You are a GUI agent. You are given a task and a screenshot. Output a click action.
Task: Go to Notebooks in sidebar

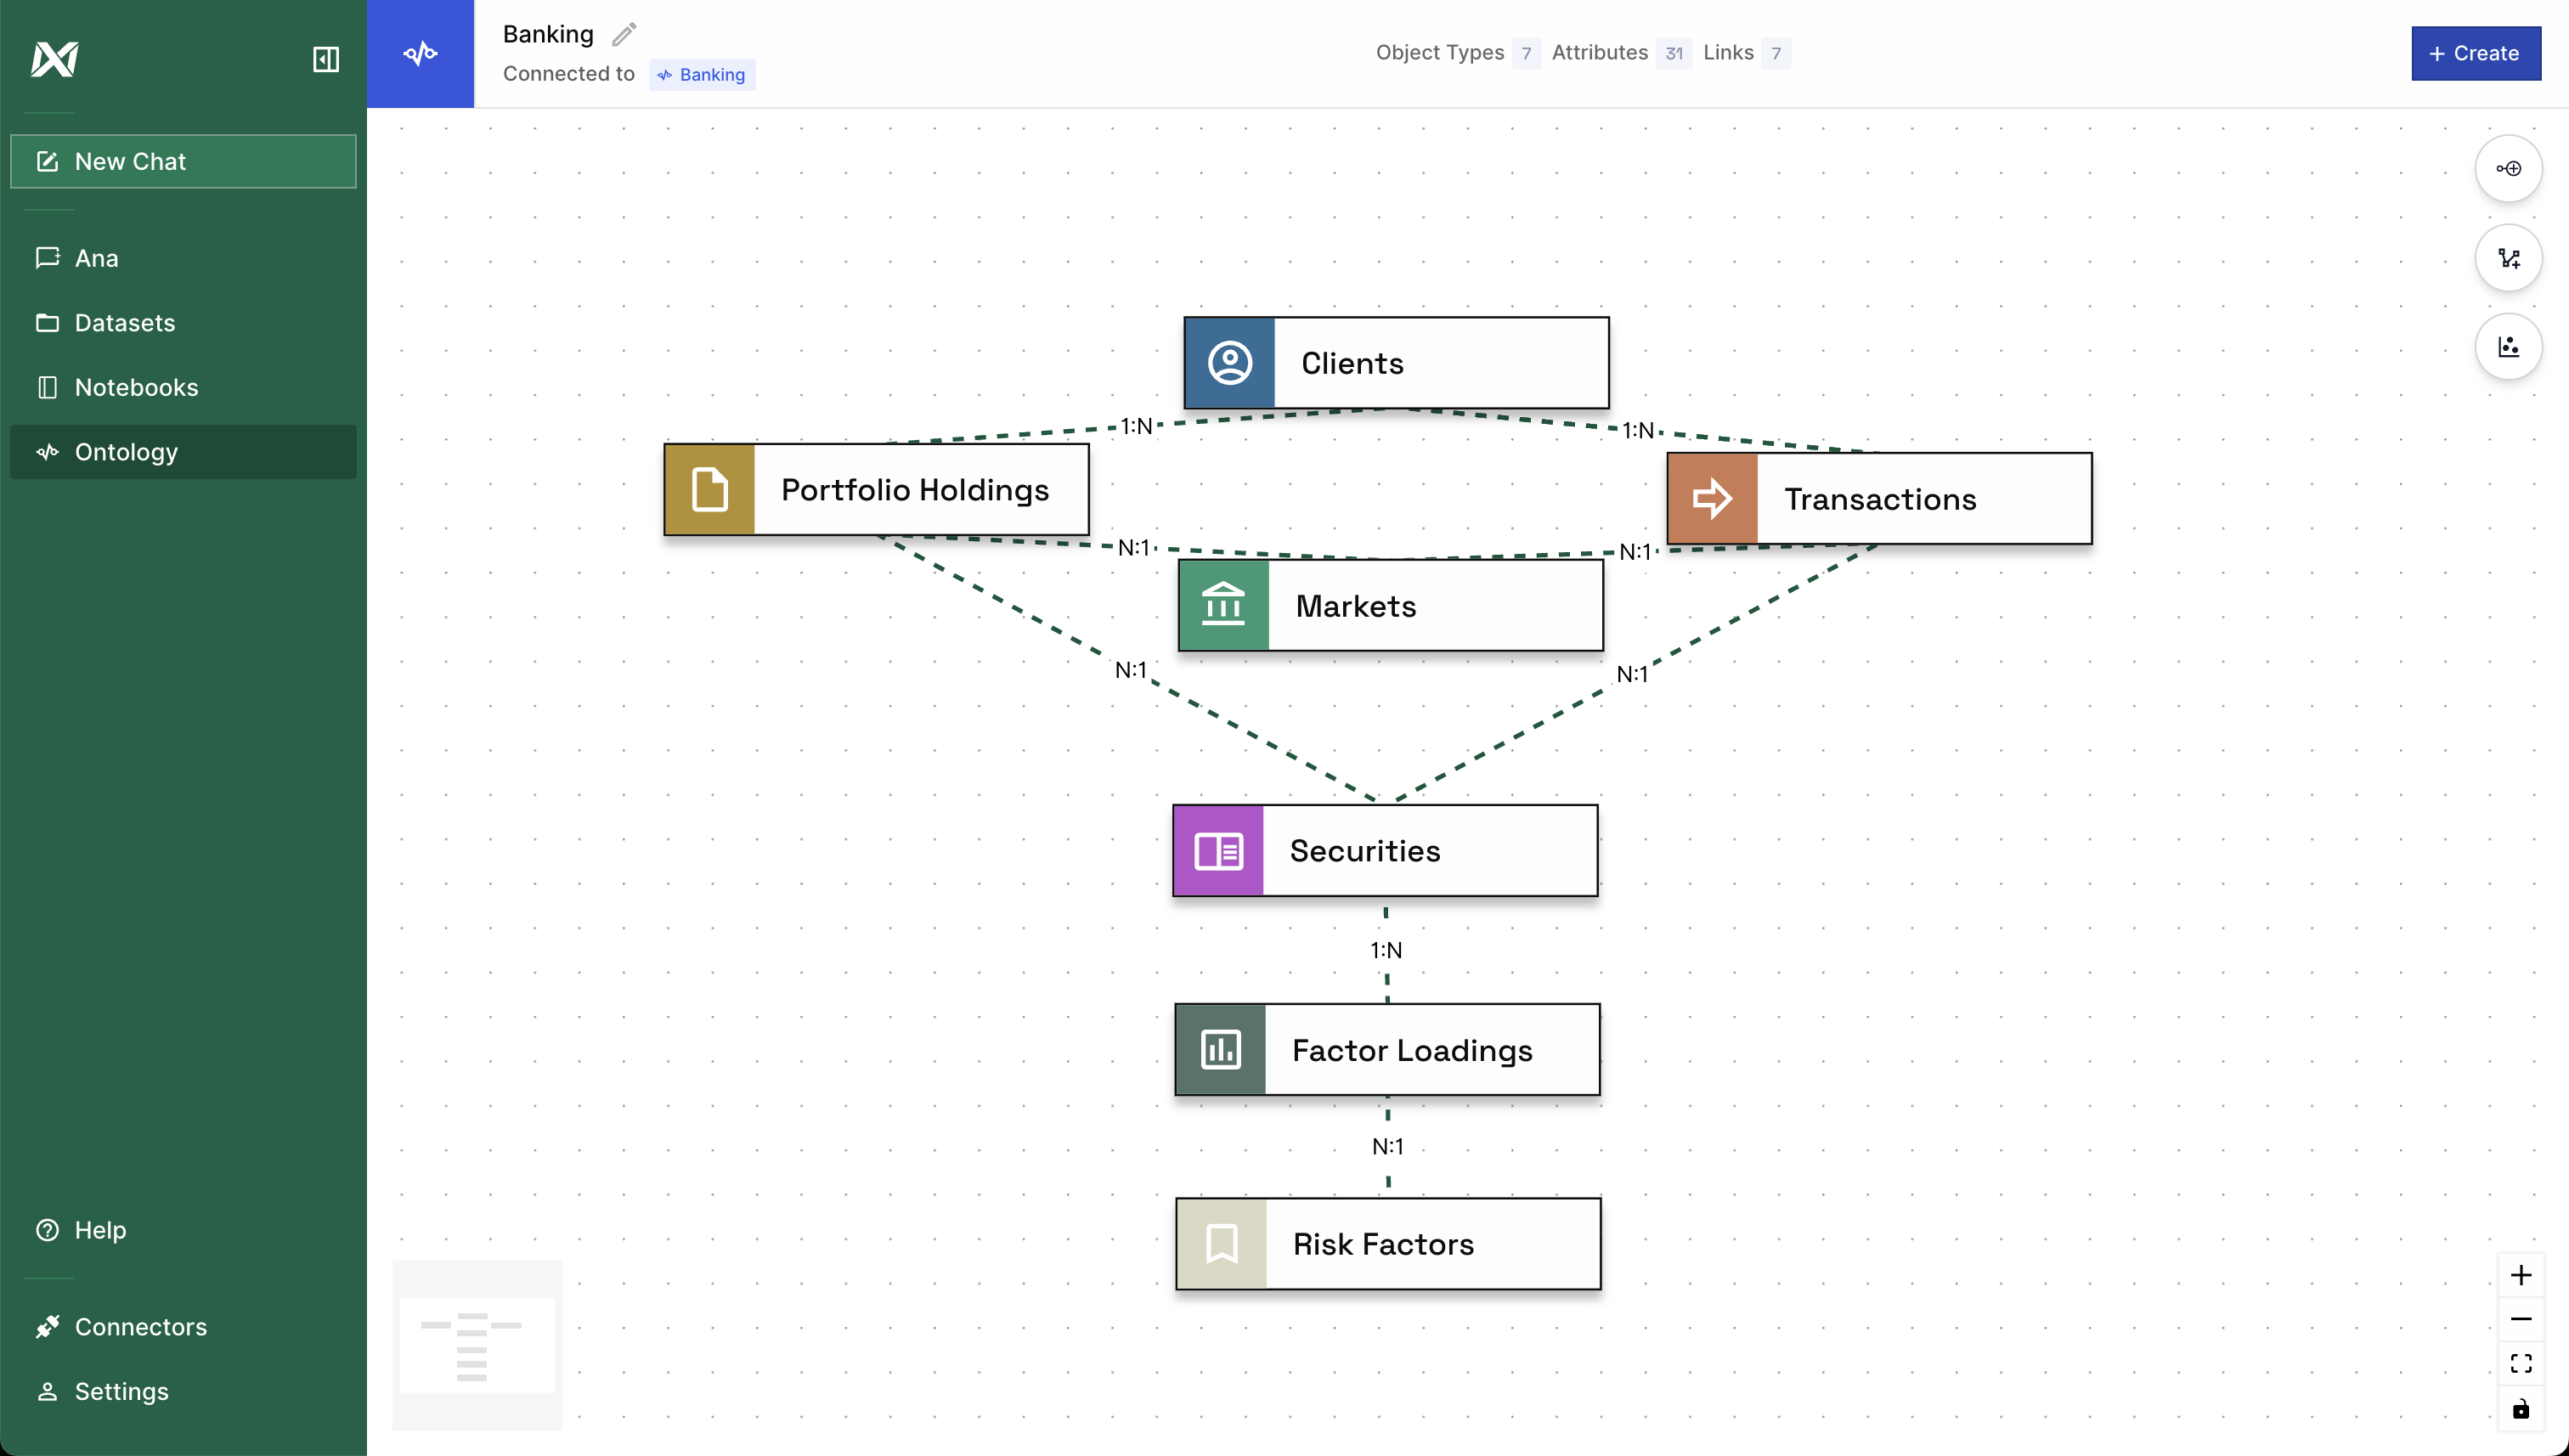coord(136,387)
